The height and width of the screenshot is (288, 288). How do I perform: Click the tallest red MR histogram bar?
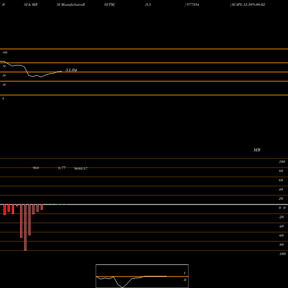click(x=25, y=228)
